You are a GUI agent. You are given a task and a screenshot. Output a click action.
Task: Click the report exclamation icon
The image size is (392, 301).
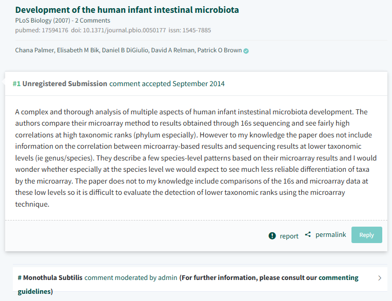272,236
